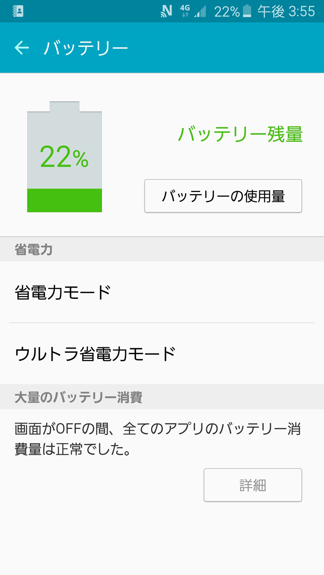Tap the contacts notification icon in status bar
Viewport: 324px width, 575px height.
click(18, 11)
